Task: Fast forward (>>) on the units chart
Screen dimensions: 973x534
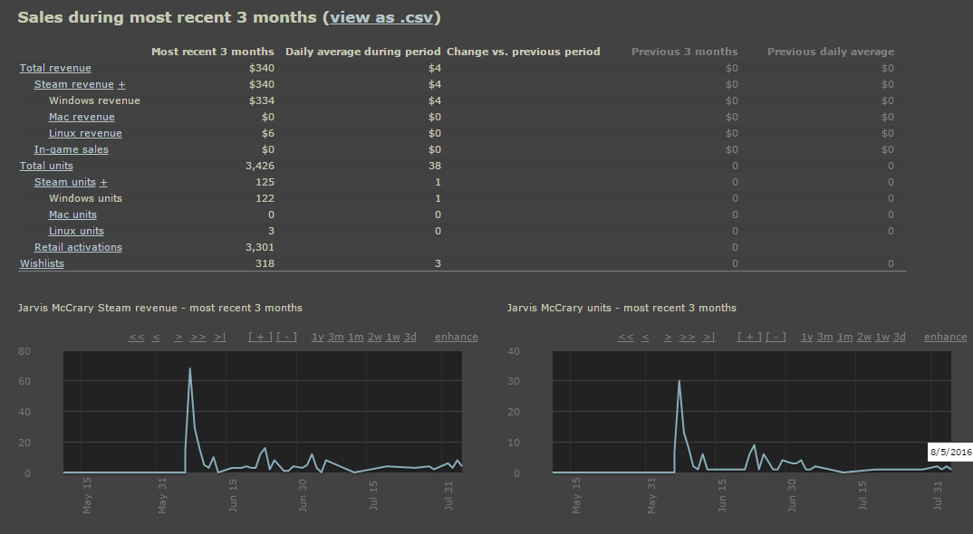Action: point(688,337)
